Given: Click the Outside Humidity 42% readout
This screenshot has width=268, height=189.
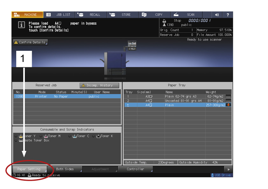Looking at the screenshot, I should coord(205,162).
